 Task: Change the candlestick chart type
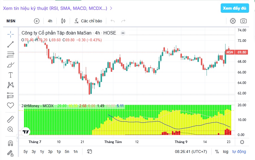coord(63,21)
